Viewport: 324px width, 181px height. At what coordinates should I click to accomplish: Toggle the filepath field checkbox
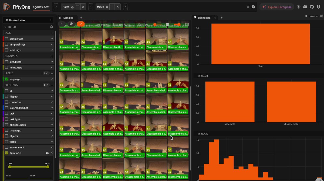pos(6,96)
